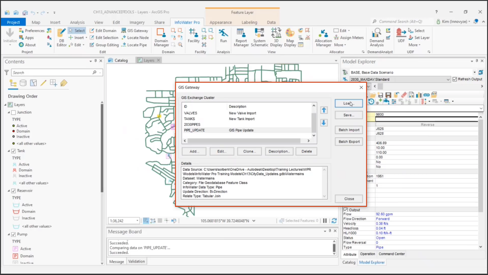Collapse the Junction layer tree node

pyautogui.click(x=9, y=112)
